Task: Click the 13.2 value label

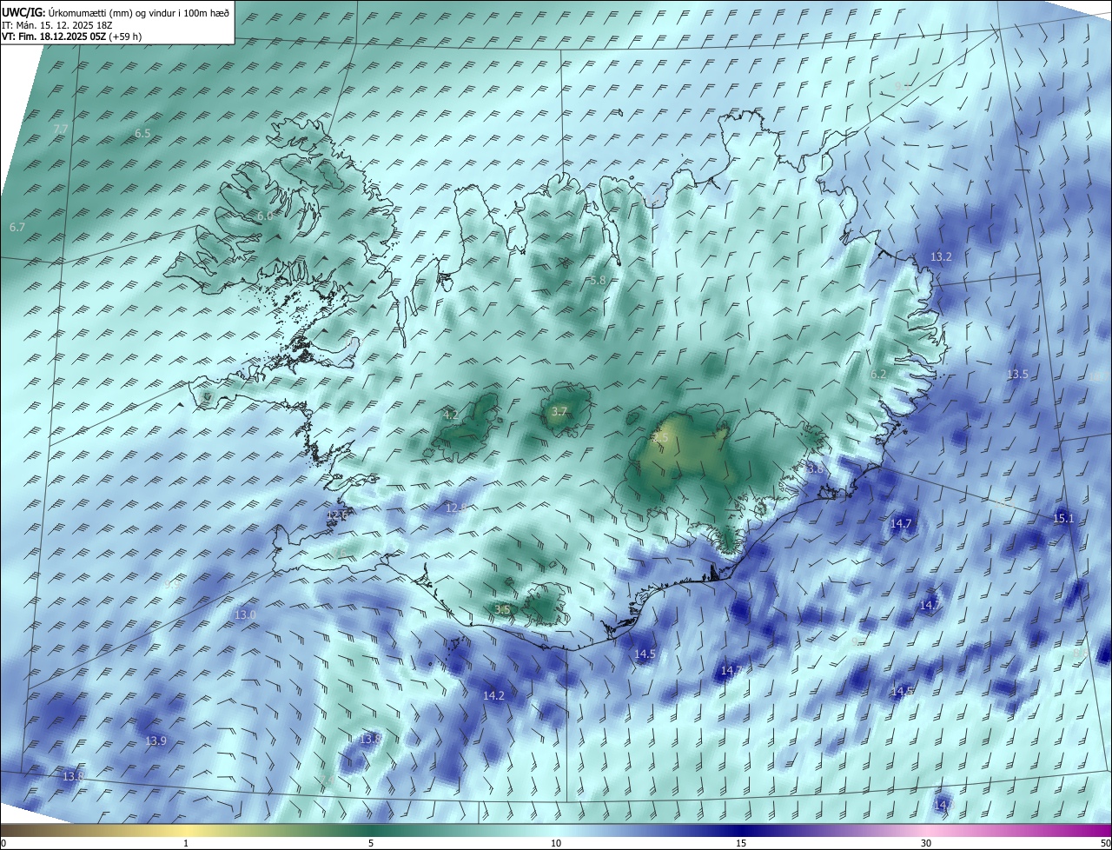Action: tap(942, 257)
